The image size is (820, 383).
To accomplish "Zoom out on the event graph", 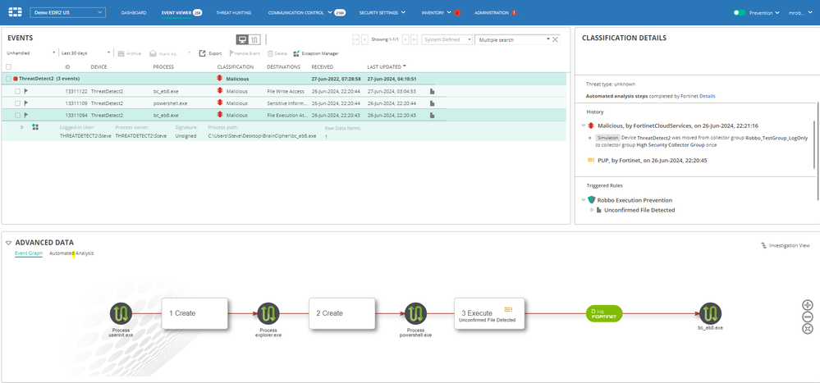I will pyautogui.click(x=808, y=317).
